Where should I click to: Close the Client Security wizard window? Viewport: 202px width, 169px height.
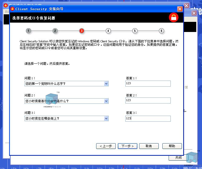point(180,9)
